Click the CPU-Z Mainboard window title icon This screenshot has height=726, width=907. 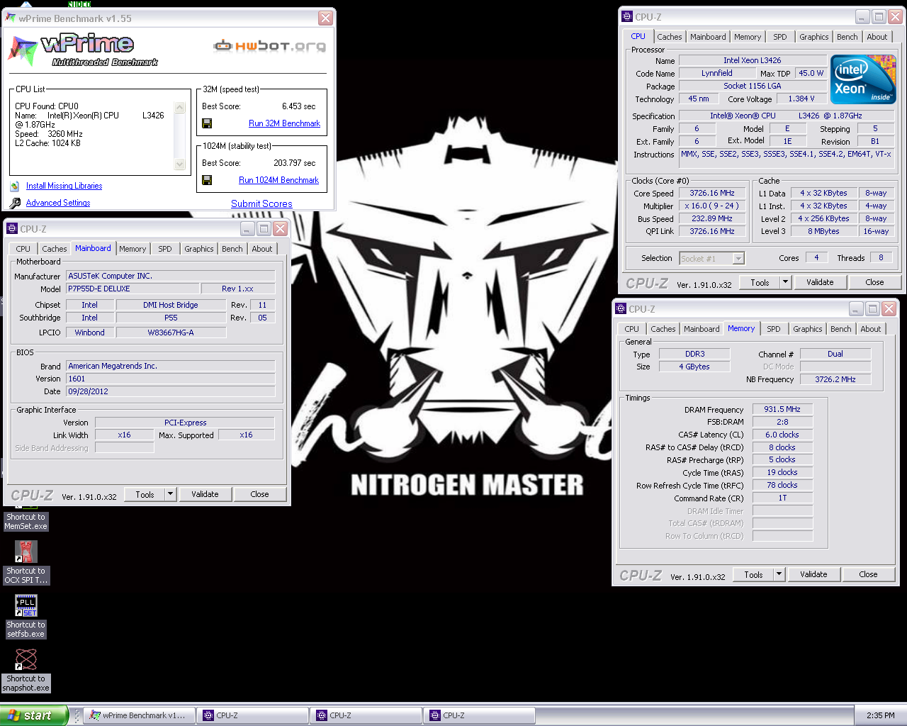[x=12, y=229]
